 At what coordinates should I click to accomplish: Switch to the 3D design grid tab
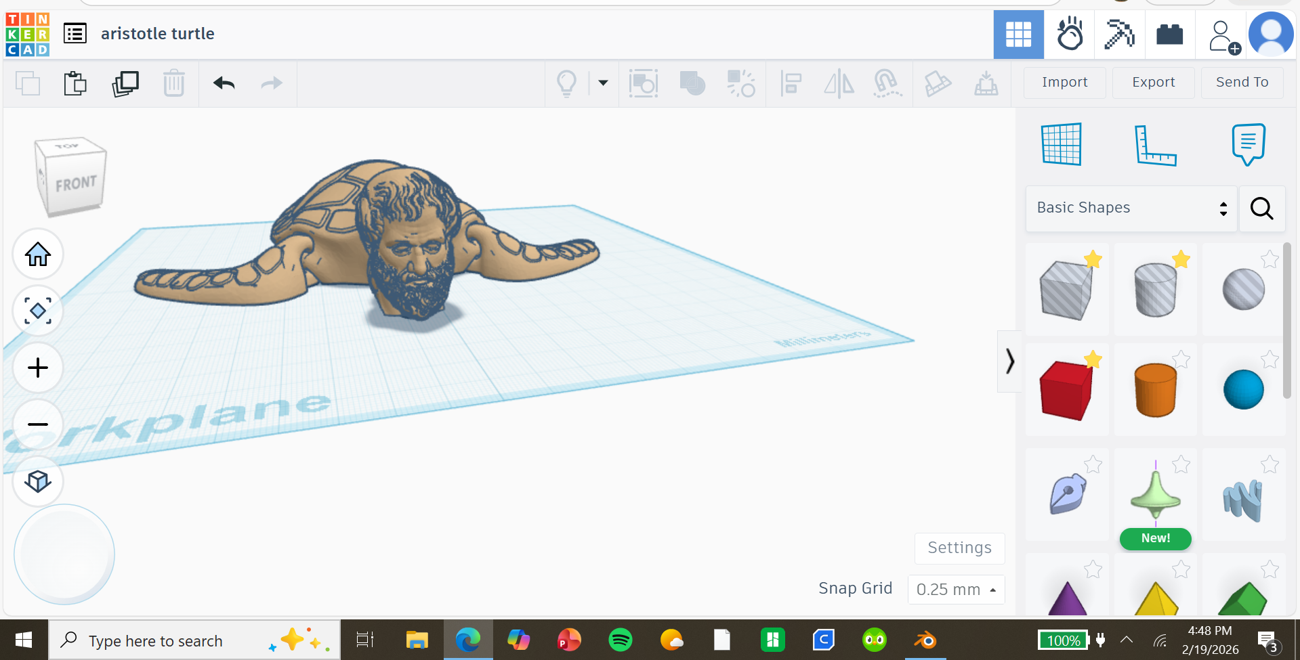[x=1018, y=35]
